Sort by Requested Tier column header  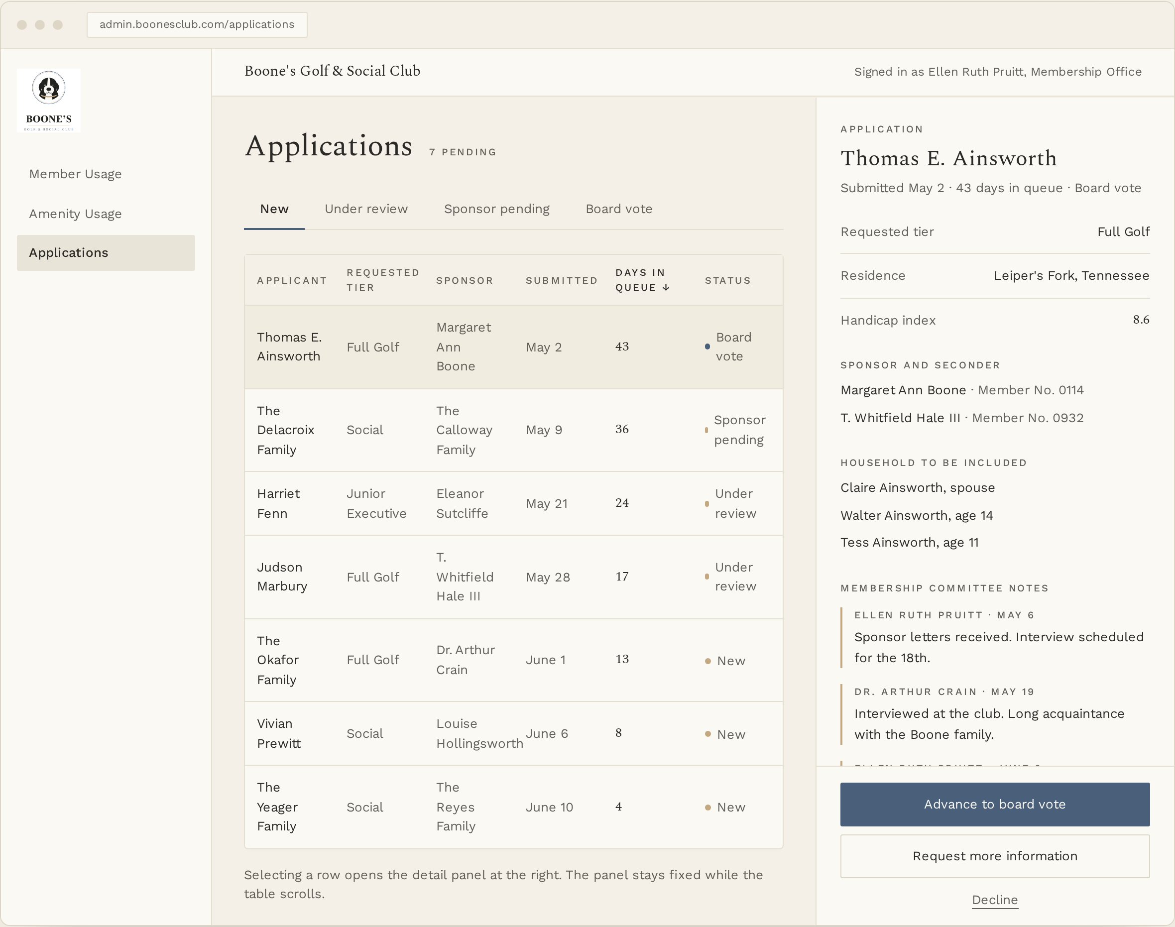(383, 280)
